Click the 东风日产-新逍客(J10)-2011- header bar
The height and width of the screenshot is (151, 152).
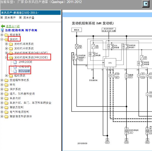(x=31, y=13)
